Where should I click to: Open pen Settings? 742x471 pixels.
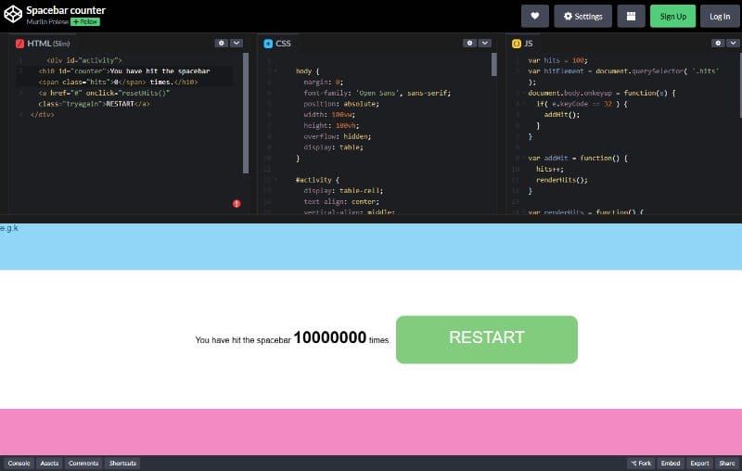(582, 16)
